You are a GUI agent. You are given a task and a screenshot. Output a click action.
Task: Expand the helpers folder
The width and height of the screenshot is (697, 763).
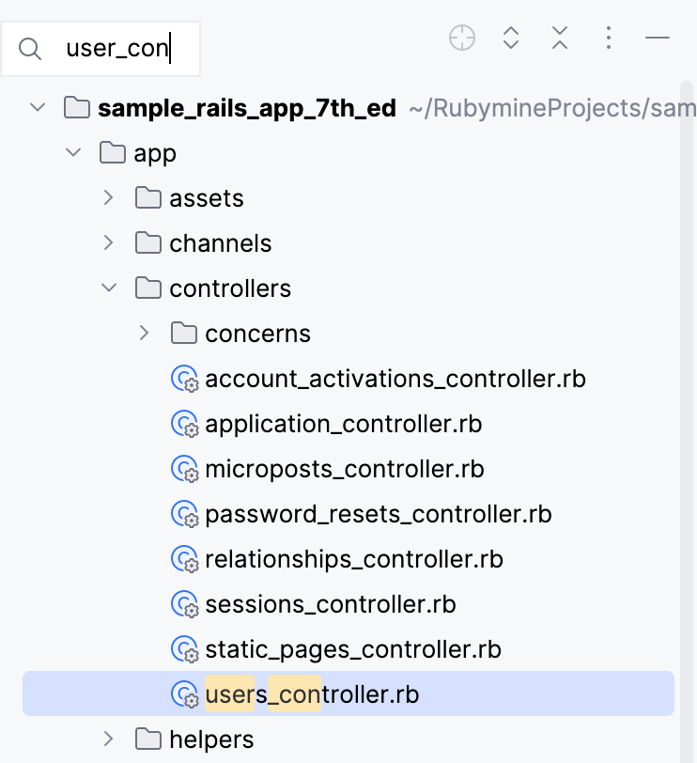[108, 740]
